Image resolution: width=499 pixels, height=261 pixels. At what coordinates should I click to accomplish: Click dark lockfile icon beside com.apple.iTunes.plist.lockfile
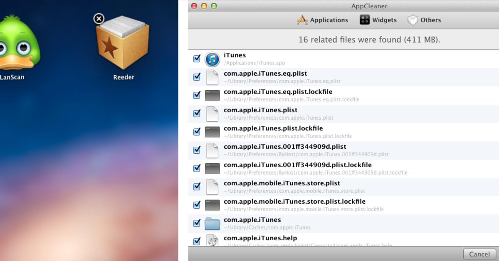212,132
